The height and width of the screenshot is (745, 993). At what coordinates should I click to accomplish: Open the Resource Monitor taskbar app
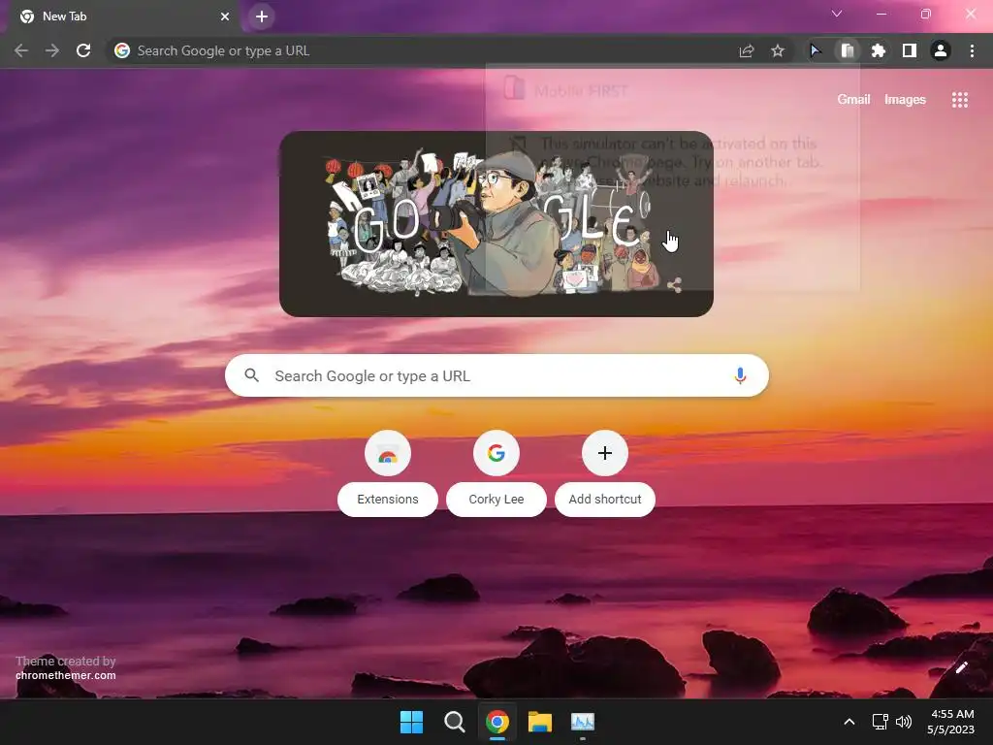coord(583,722)
